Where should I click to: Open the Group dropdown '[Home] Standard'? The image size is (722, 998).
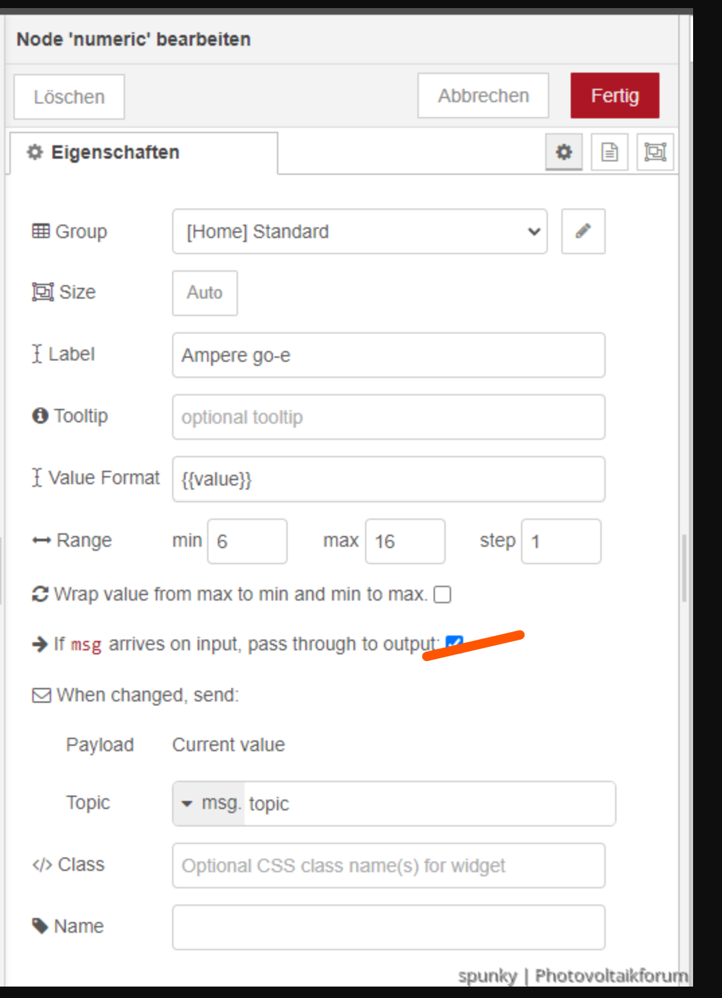point(360,231)
